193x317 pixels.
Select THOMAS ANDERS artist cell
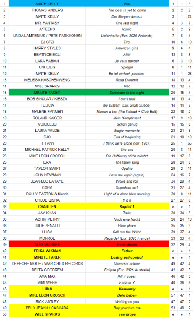point(47,10)
